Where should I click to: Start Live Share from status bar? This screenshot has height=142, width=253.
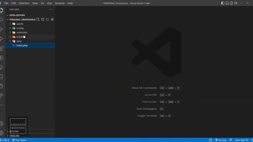pos(19,140)
